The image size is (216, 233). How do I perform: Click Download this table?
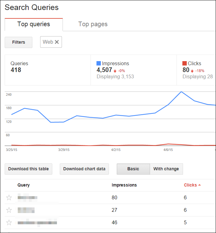tap(28, 169)
